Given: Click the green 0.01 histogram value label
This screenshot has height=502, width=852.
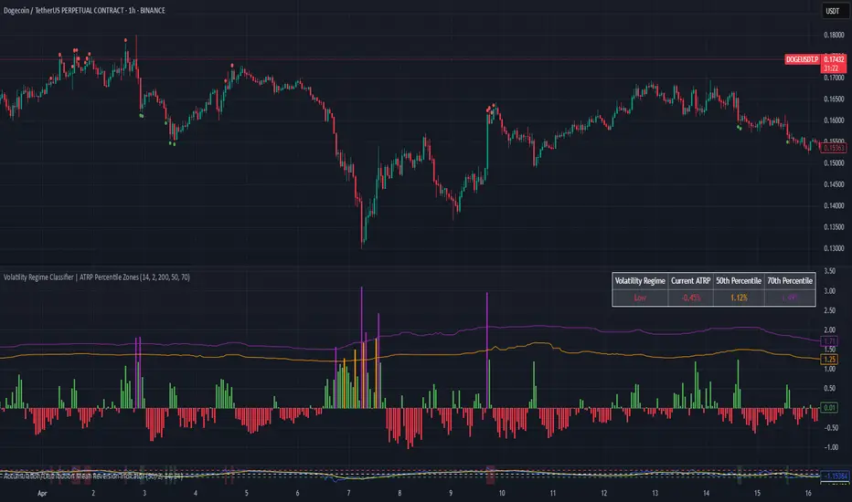Looking at the screenshot, I should [x=829, y=408].
